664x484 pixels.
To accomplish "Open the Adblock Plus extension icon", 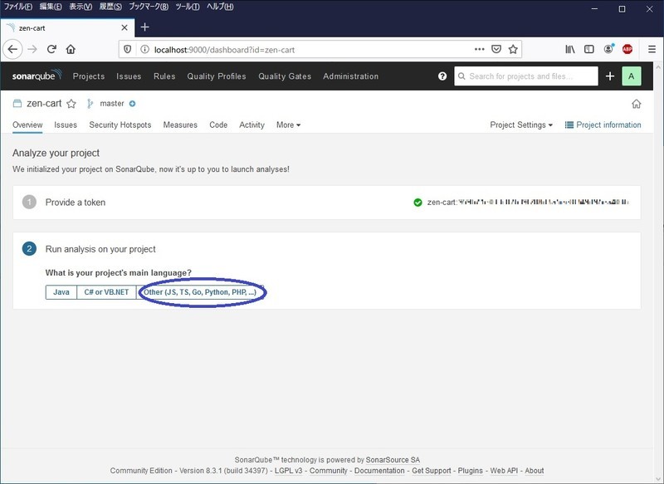I will 627,49.
